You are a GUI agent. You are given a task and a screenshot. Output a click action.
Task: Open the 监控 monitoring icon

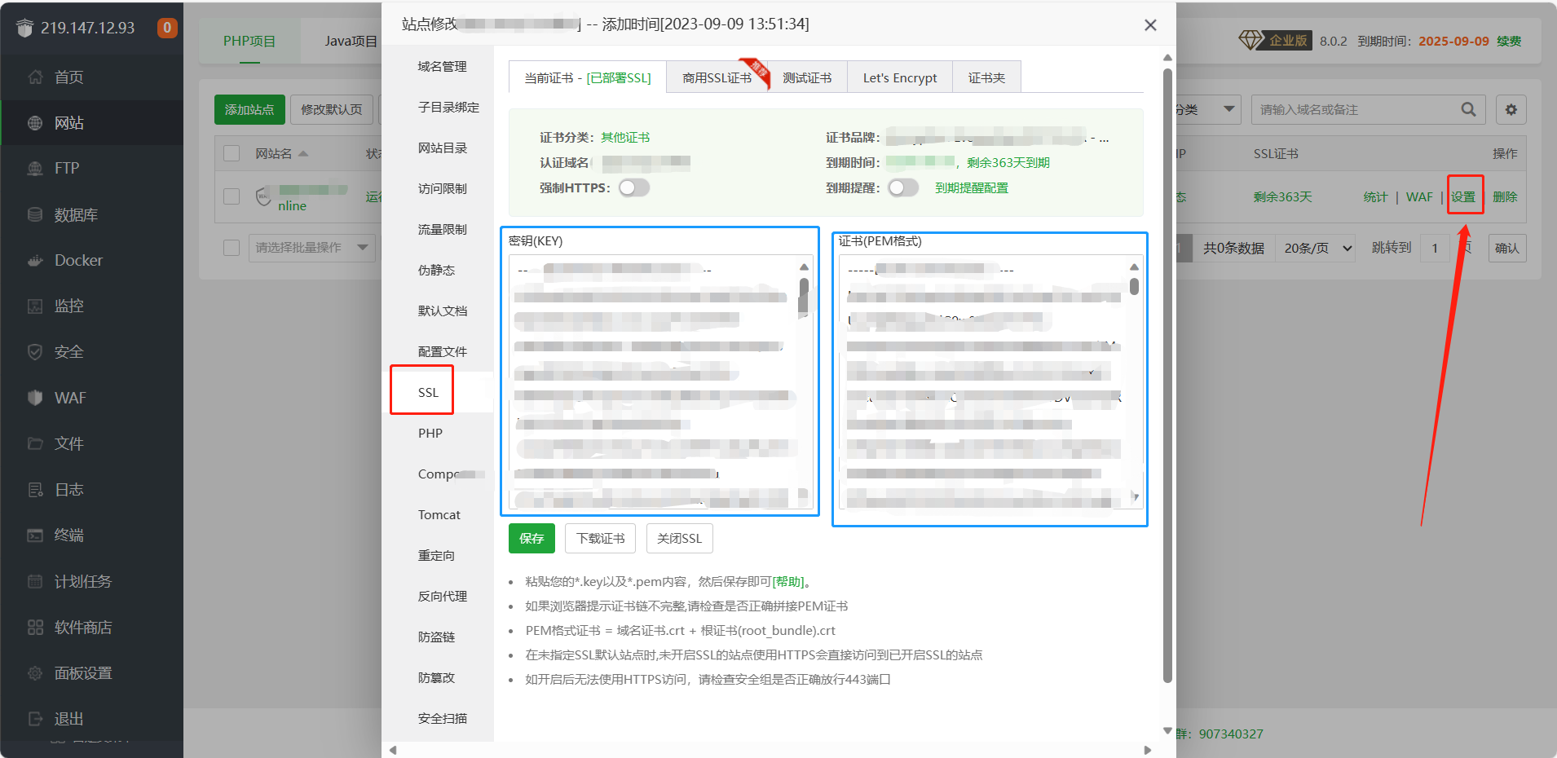click(35, 306)
